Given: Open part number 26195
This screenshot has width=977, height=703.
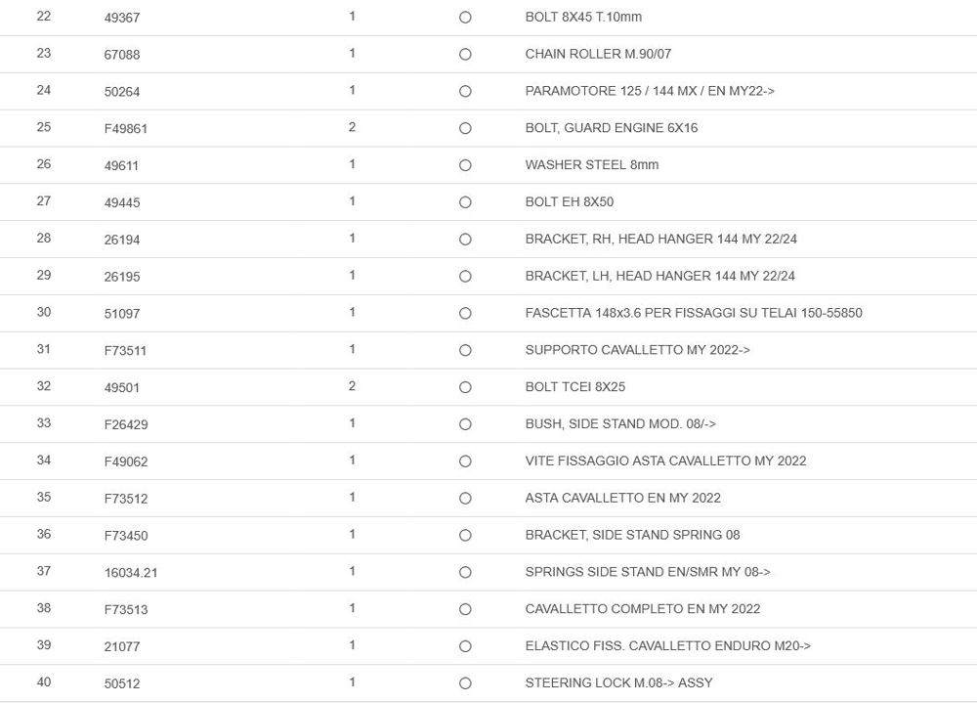Looking at the screenshot, I should pyautogui.click(x=122, y=277).
